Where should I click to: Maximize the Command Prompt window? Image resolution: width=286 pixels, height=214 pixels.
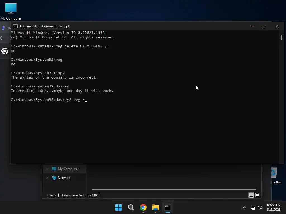pyautogui.click(x=264, y=26)
